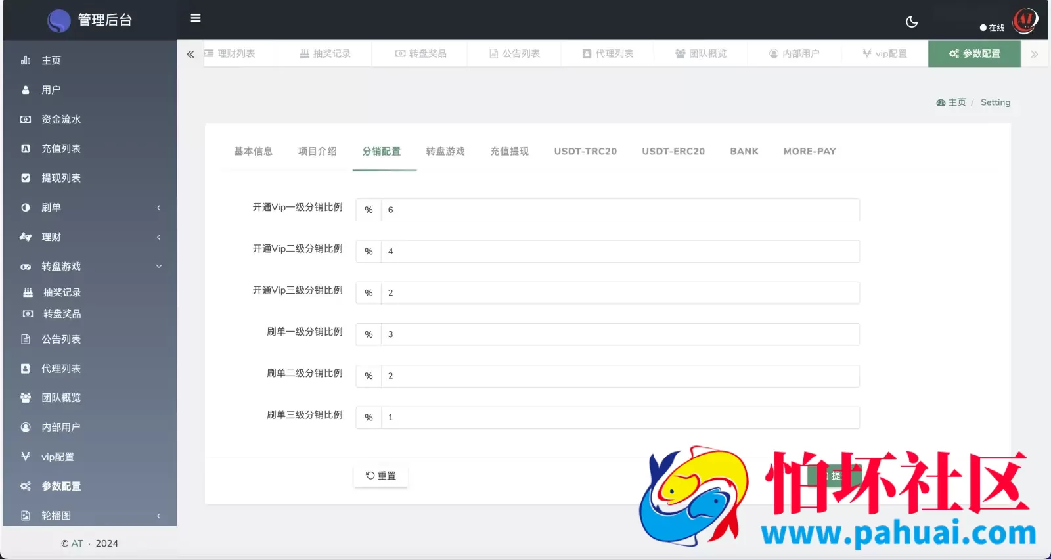Click the Setting breadcrumb text

995,102
